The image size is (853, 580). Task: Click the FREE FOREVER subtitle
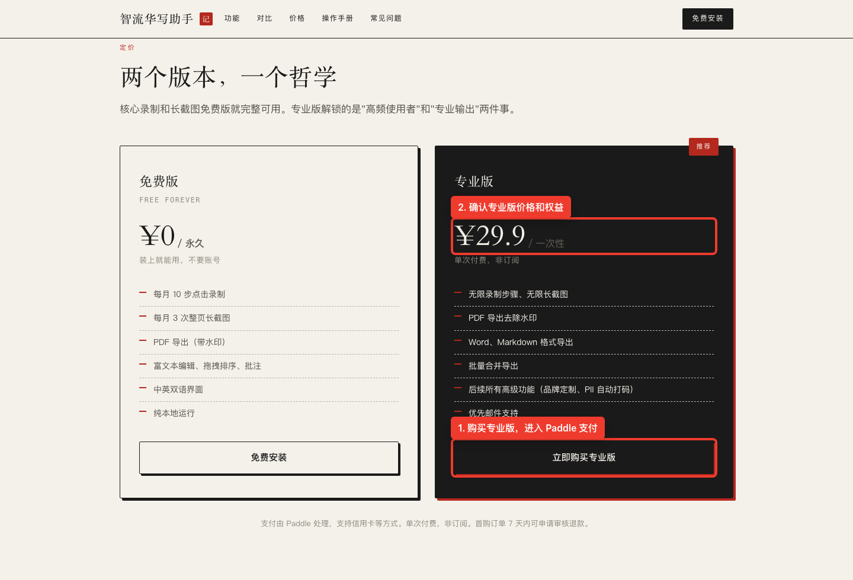(170, 200)
